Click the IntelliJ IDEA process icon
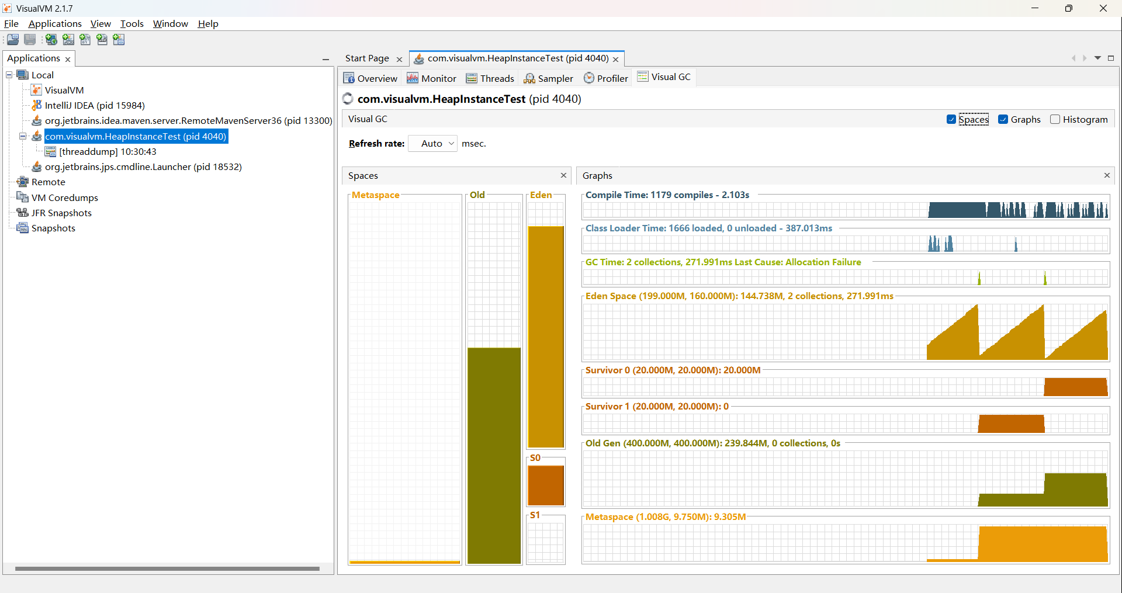The image size is (1122, 593). pos(36,105)
